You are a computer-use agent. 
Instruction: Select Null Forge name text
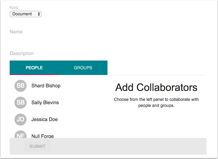coord(43,136)
